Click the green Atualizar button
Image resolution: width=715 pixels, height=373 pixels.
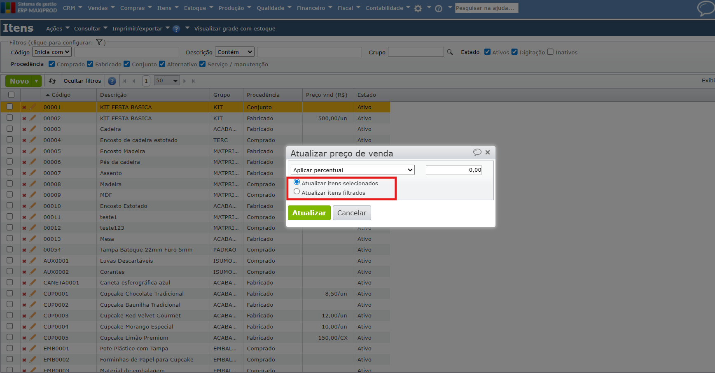[309, 213]
